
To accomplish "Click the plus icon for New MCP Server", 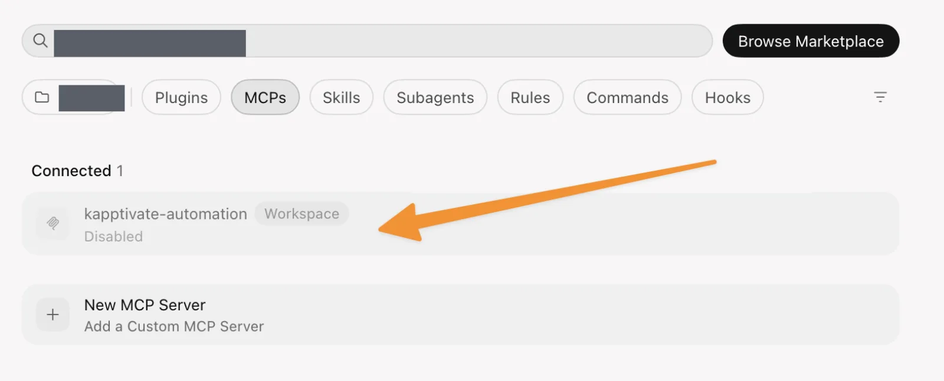I will [x=53, y=314].
